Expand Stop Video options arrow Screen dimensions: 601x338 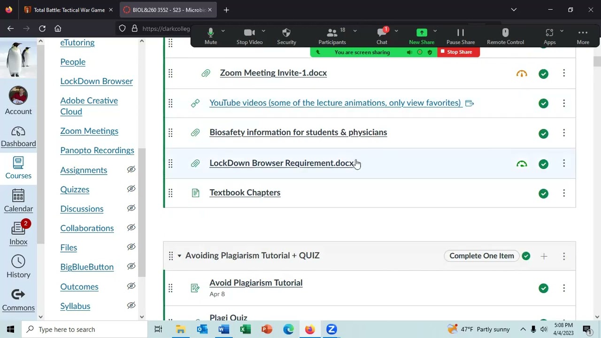tap(263, 31)
